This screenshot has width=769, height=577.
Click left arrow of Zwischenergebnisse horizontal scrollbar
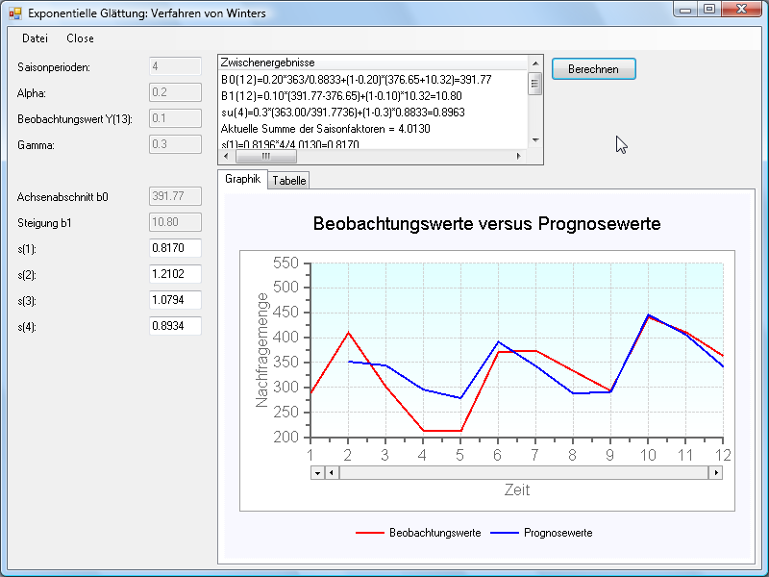[227, 155]
